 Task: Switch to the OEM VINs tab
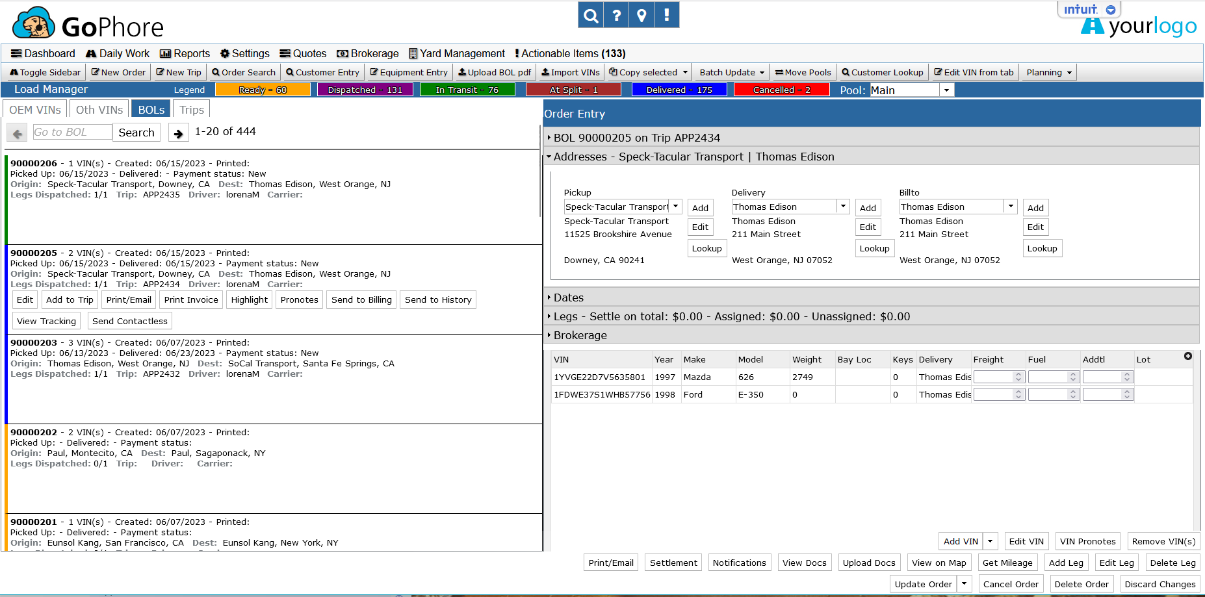pyautogui.click(x=35, y=110)
